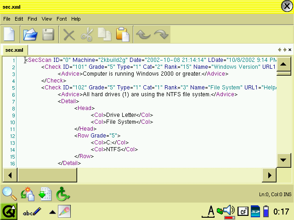This screenshot has width=294, height=220.
Task: Click the "NTFS" text on line 14
Action: (113, 149)
